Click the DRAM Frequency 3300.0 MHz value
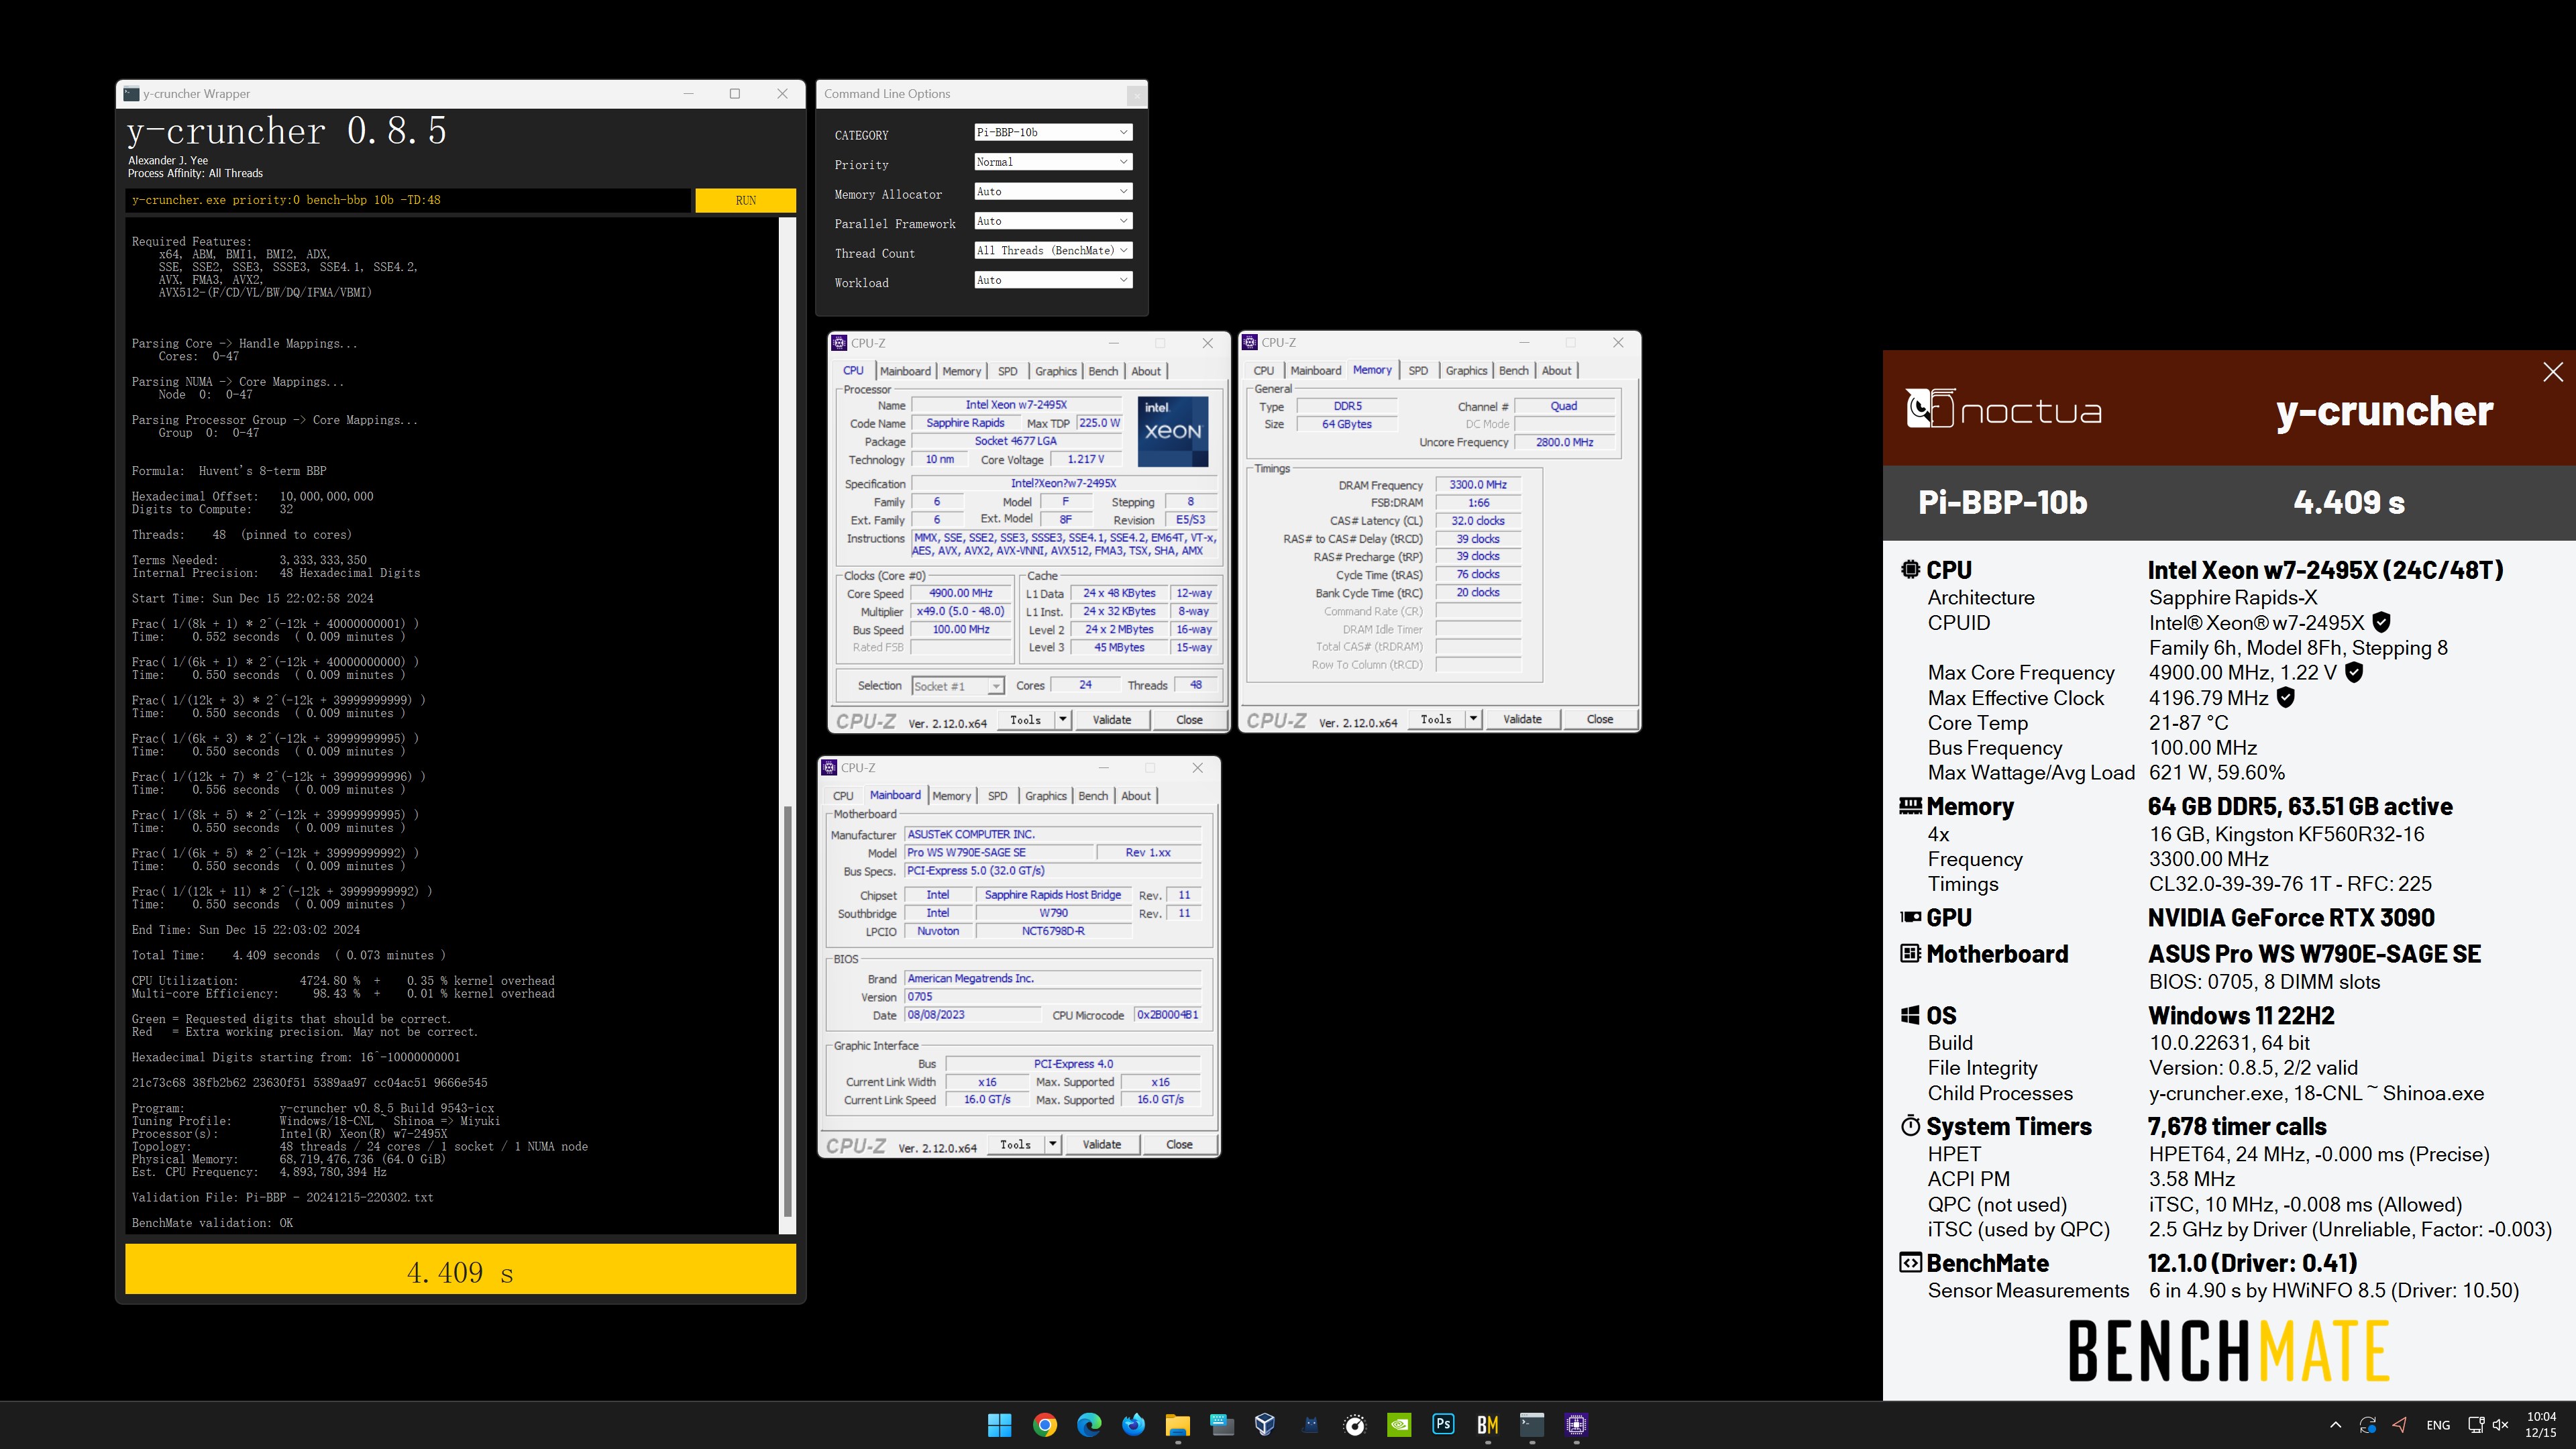 point(1477,485)
